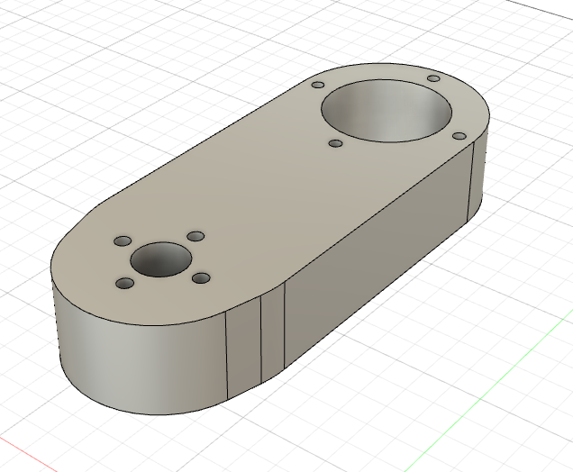Pick the red axis line on the grid
Viewport: 573px width, 472px height.
[29, 453]
